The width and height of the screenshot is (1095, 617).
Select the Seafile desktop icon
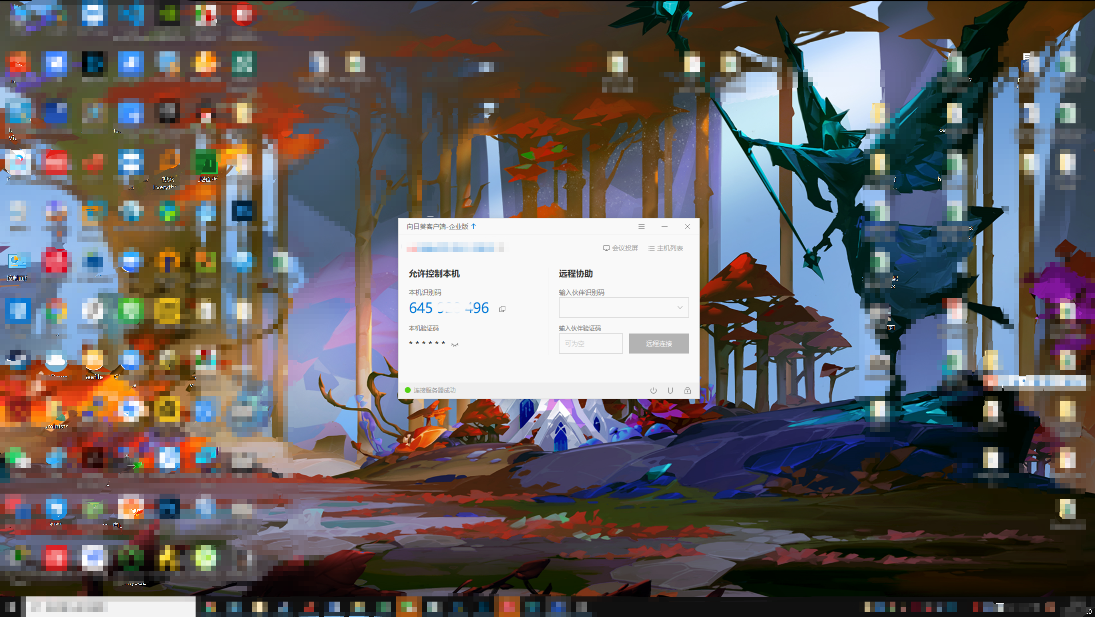(94, 365)
